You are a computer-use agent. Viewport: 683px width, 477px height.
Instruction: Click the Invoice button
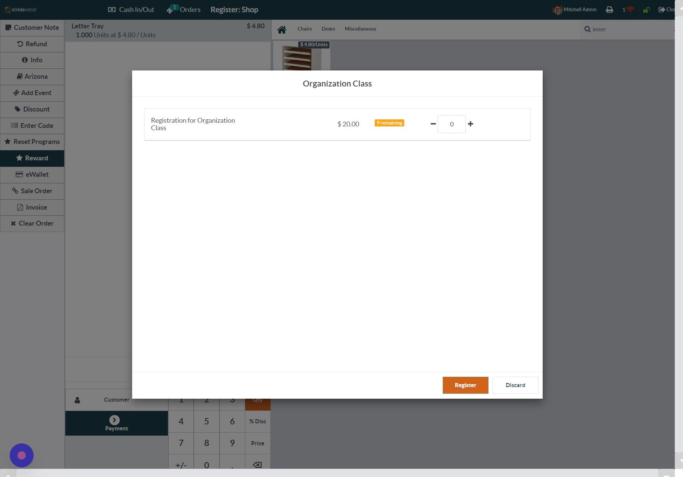32,207
